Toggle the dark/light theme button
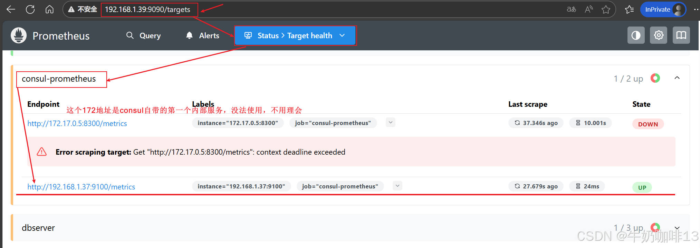This screenshot has height=248, width=700. [x=636, y=35]
